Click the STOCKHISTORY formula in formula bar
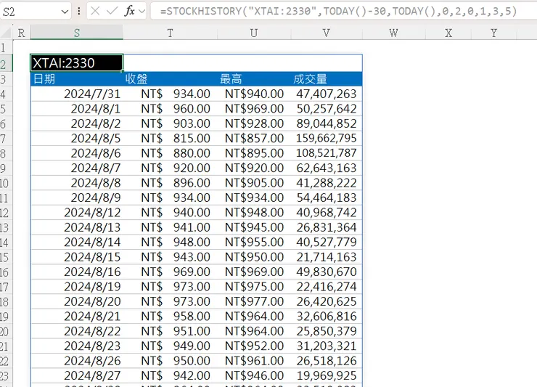 338,12
